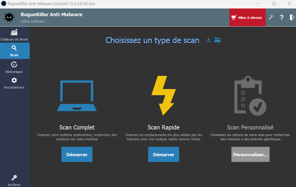296x187 pixels.
Task: Click the Scan Personnalisé title text
Action: point(250,127)
